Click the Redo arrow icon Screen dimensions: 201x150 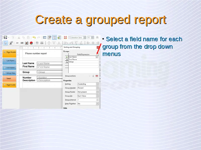[x=39, y=37]
